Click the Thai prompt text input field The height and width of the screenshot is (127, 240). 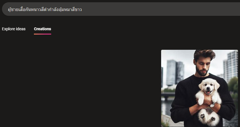click(x=121, y=9)
